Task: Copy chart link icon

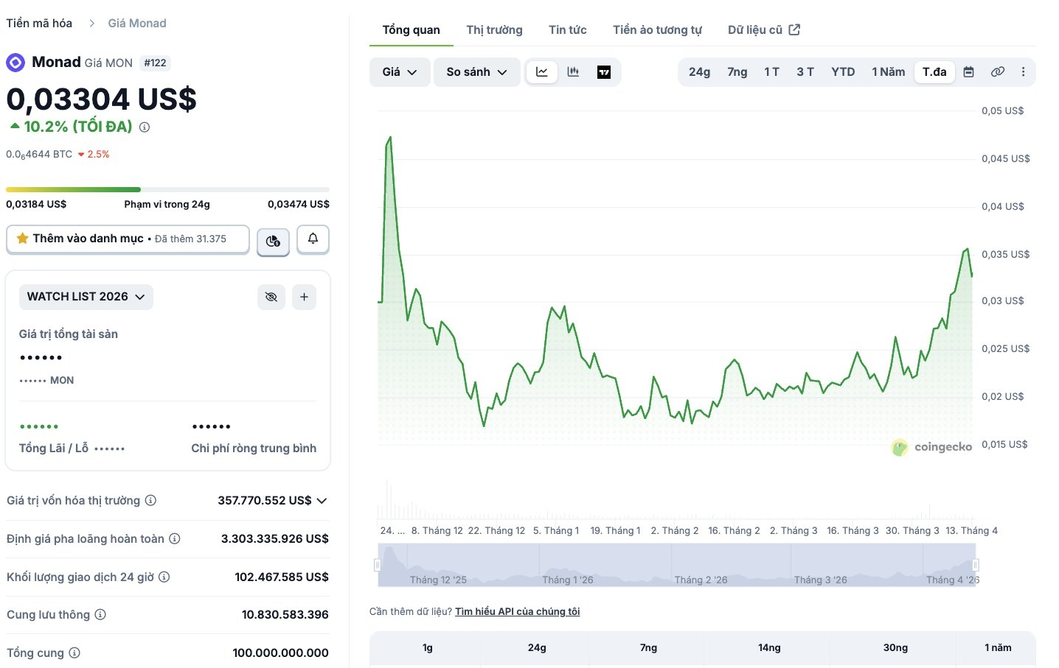Action: tap(997, 72)
